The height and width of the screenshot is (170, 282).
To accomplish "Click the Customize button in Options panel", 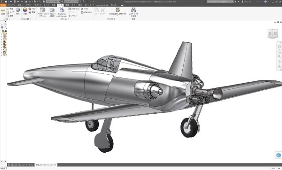I will coord(74,9).
